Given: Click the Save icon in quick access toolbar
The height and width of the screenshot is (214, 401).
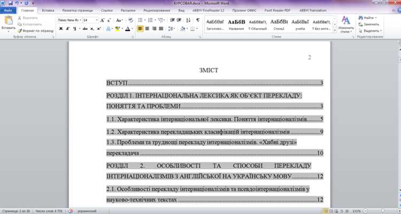Looking at the screenshot, I should (x=11, y=3).
